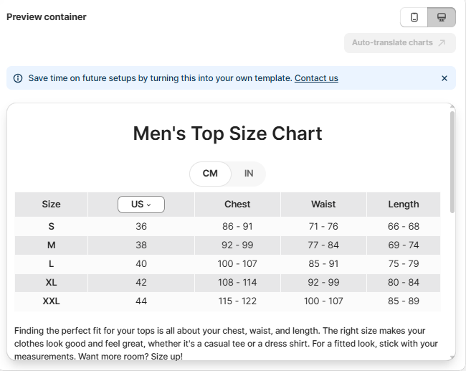The width and height of the screenshot is (466, 371).
Task: Switch to mobile preview icon
Action: coord(414,17)
